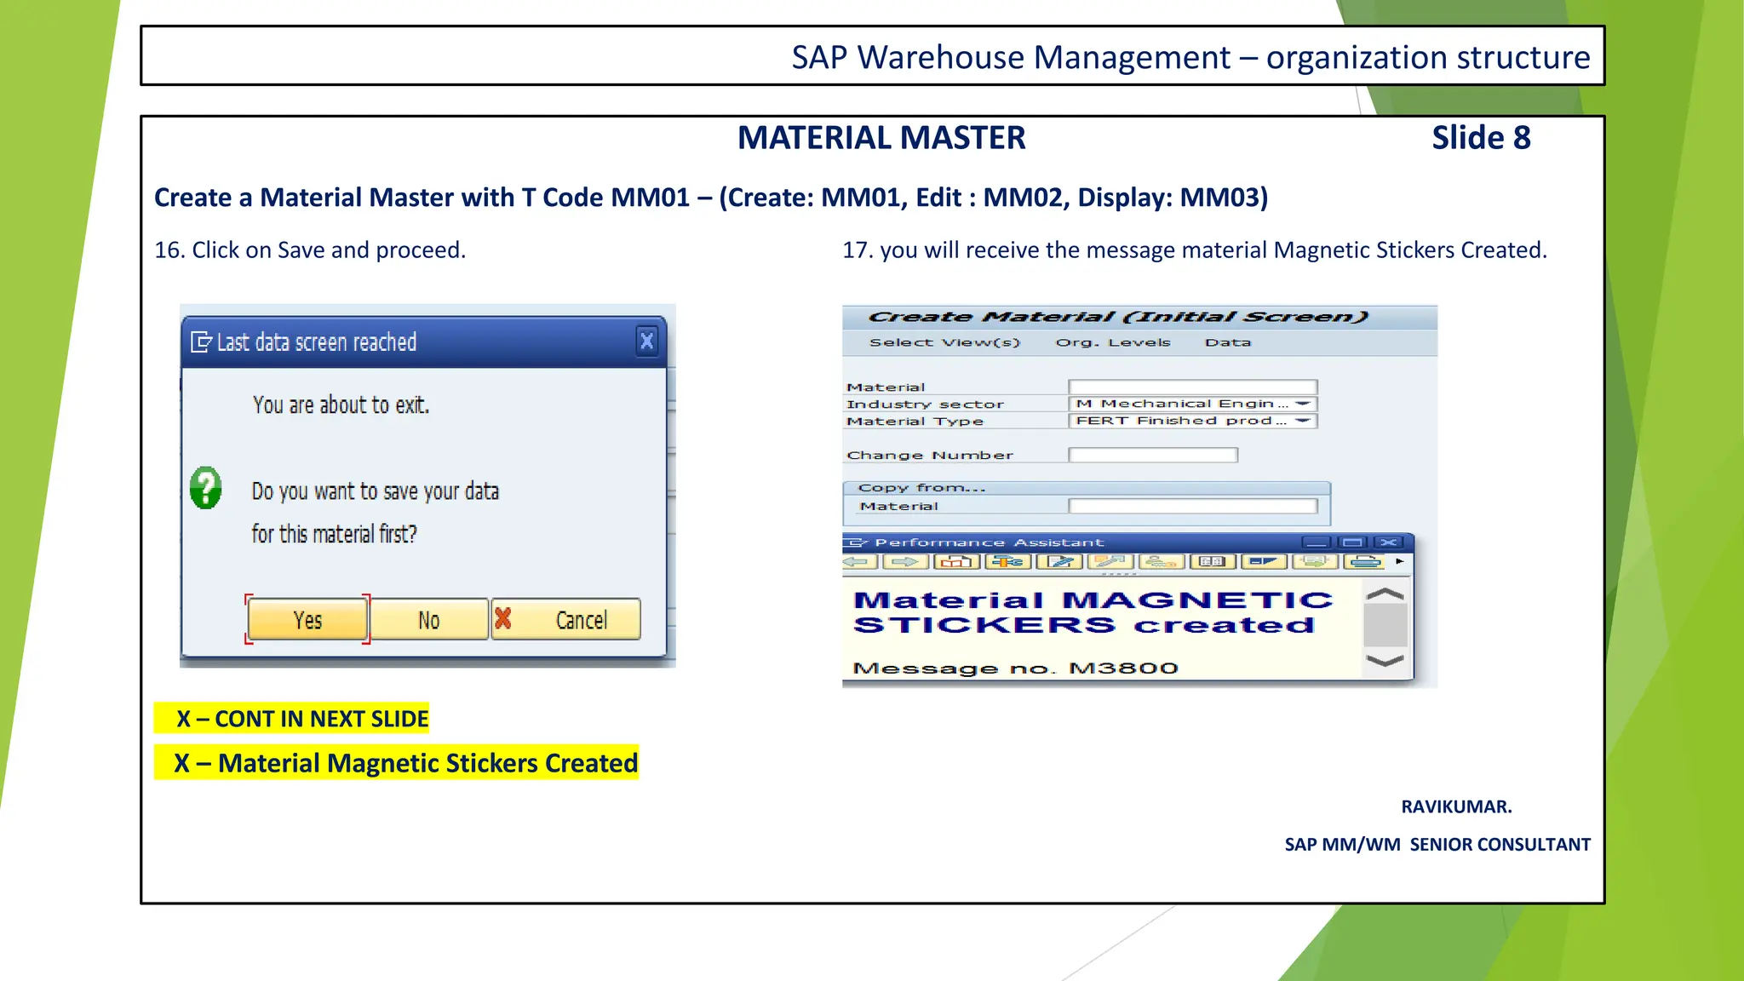Click 'Message no. M3800' text

tap(1015, 668)
